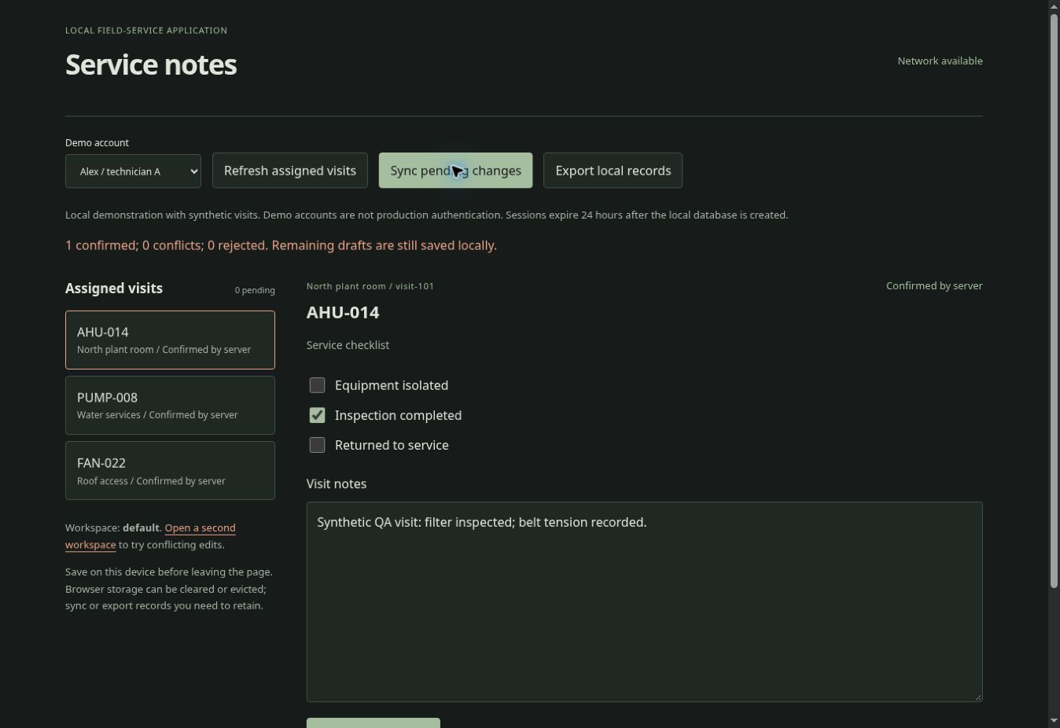The height and width of the screenshot is (728, 1060).
Task: Click the Visit notes label
Action: 337,483
